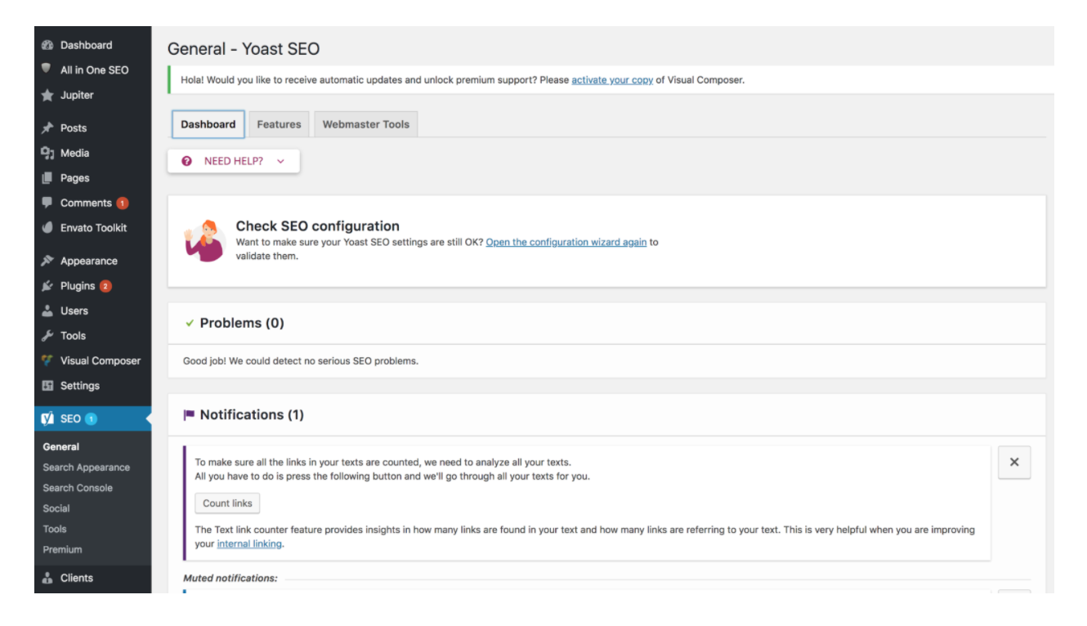Click the Yoast SEO logo icon
The height and width of the screenshot is (626, 1087).
47,418
